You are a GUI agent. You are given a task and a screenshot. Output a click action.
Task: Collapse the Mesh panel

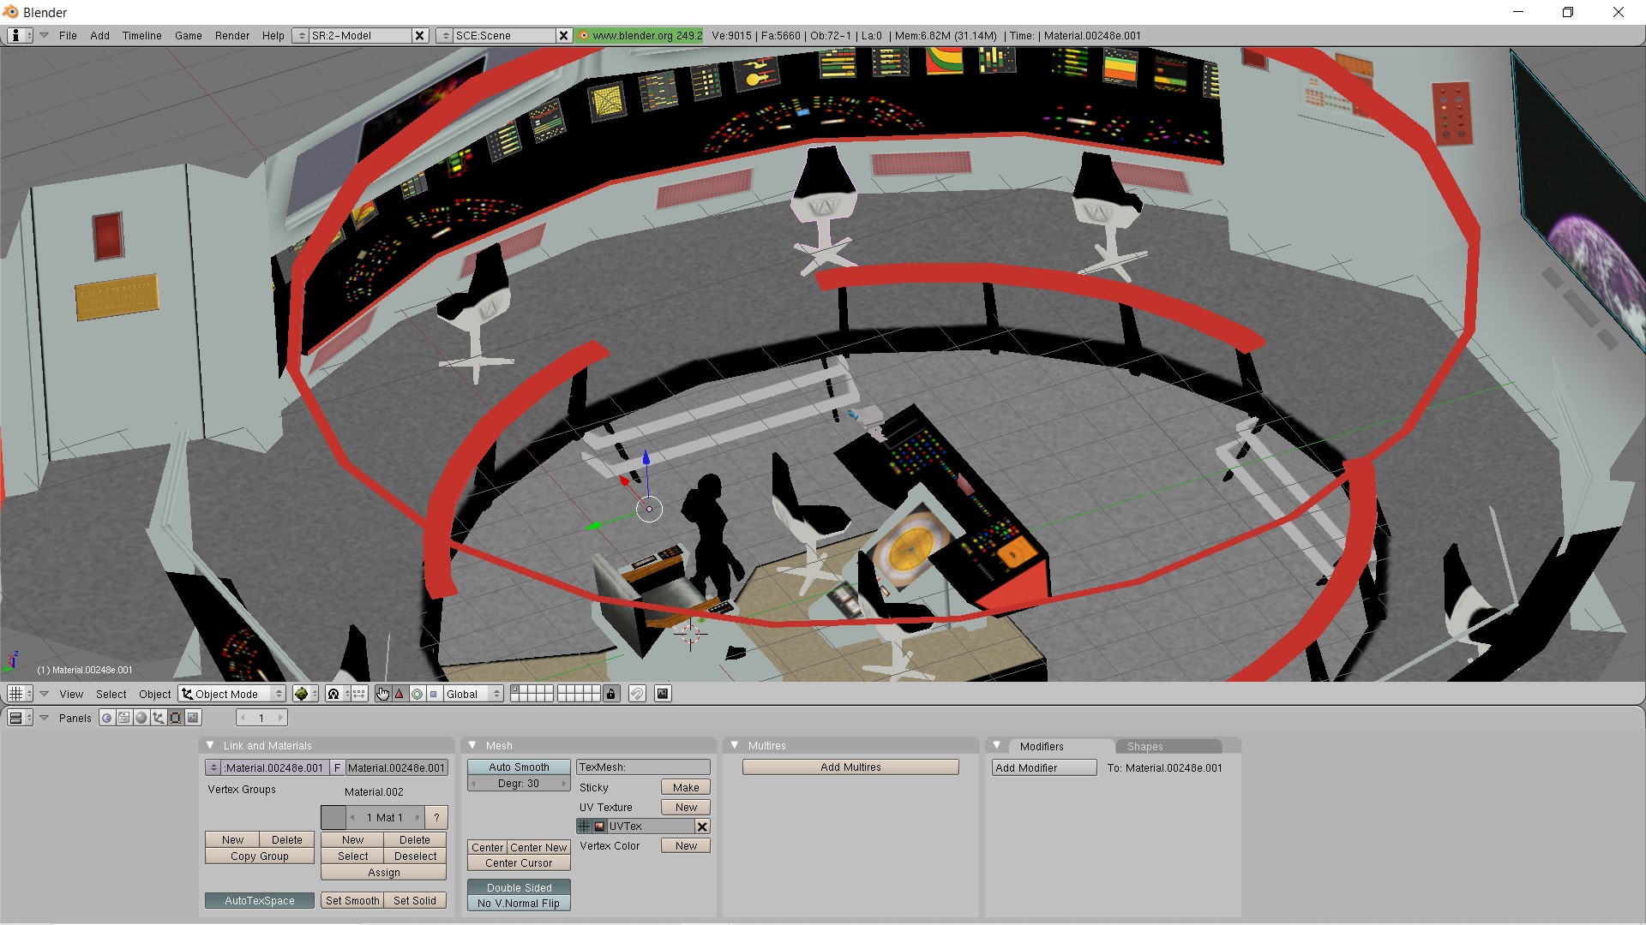(x=472, y=745)
